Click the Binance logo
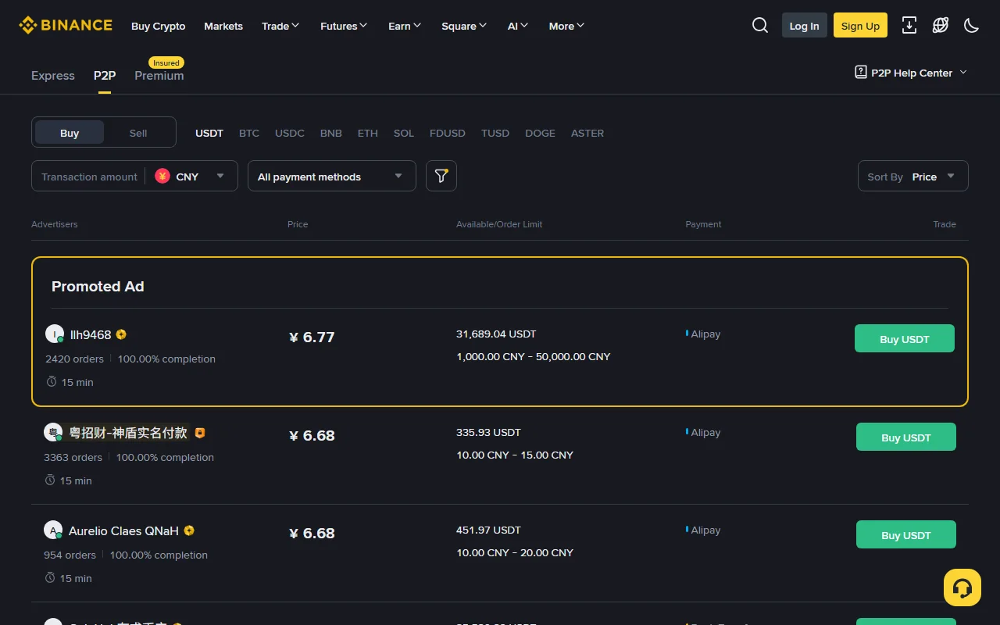This screenshot has width=1000, height=625. click(x=66, y=25)
